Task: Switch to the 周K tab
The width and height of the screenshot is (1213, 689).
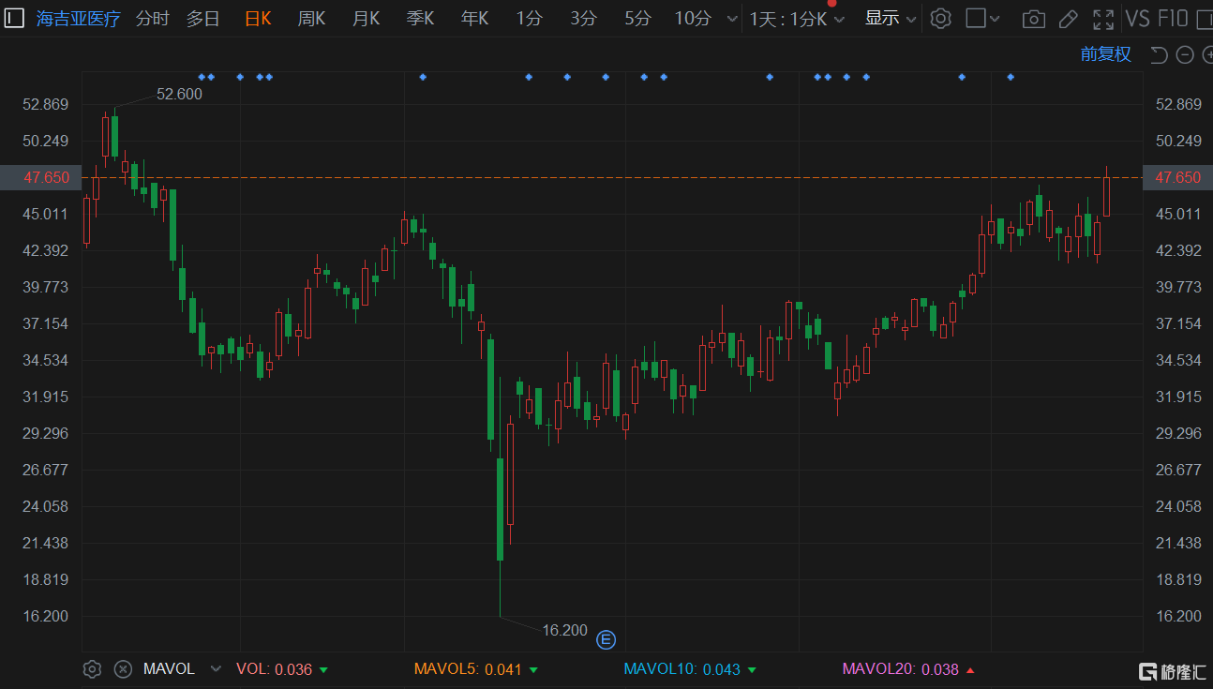Action: coord(311,19)
